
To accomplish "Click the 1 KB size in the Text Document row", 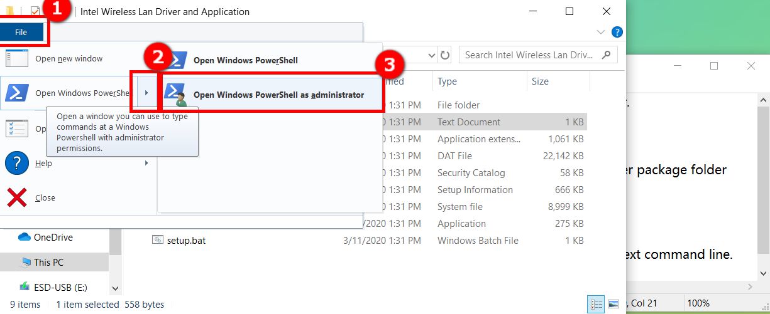I will (574, 122).
